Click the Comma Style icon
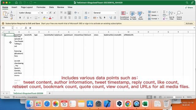The height and width of the screenshot is (110, 196). tap(104, 18)
